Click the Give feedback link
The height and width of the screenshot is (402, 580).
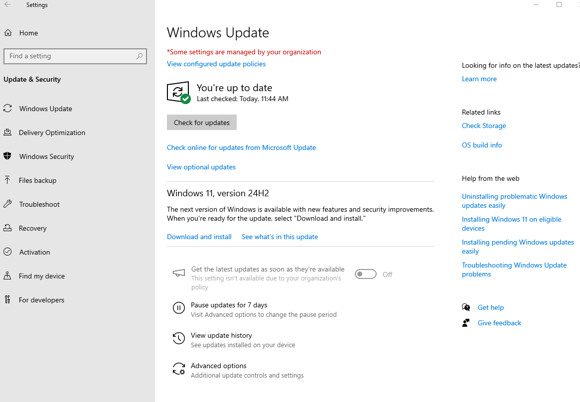click(499, 323)
